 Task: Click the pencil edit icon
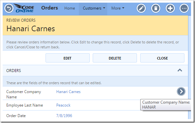[141, 8]
